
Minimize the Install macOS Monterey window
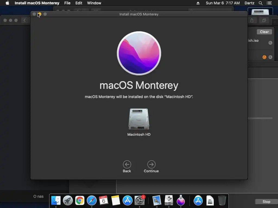click(x=40, y=14)
